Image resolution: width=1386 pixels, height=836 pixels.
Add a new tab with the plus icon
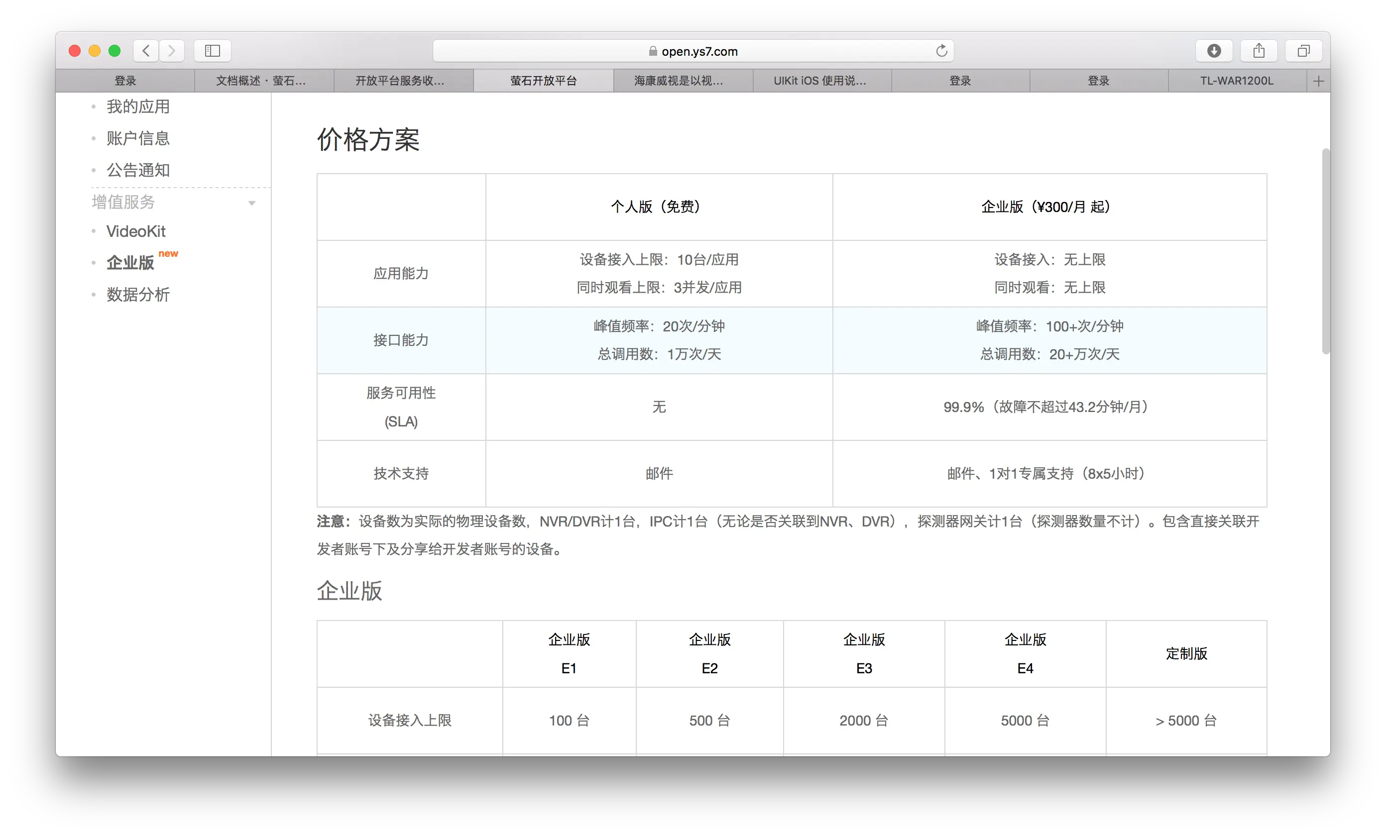point(1318,81)
